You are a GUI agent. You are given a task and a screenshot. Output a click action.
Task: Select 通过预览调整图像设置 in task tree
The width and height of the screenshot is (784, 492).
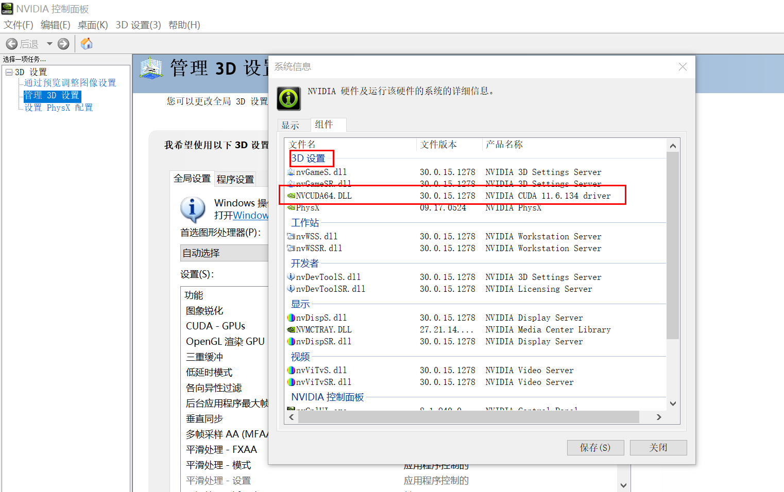click(70, 83)
